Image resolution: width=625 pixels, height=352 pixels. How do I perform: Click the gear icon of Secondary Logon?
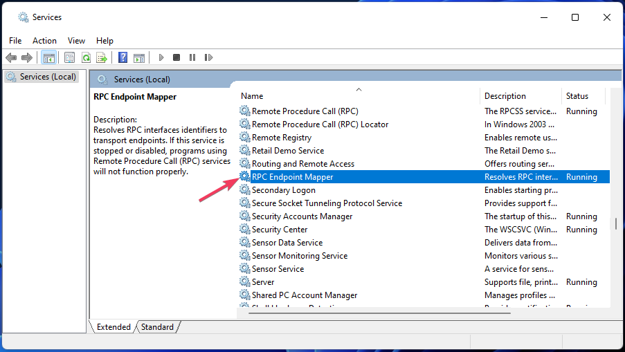pyautogui.click(x=245, y=189)
